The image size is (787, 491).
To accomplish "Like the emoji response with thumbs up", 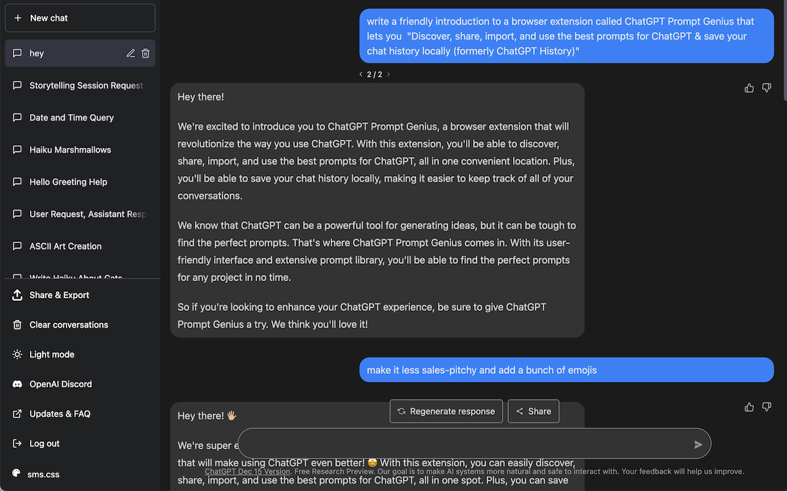I will coord(749,407).
